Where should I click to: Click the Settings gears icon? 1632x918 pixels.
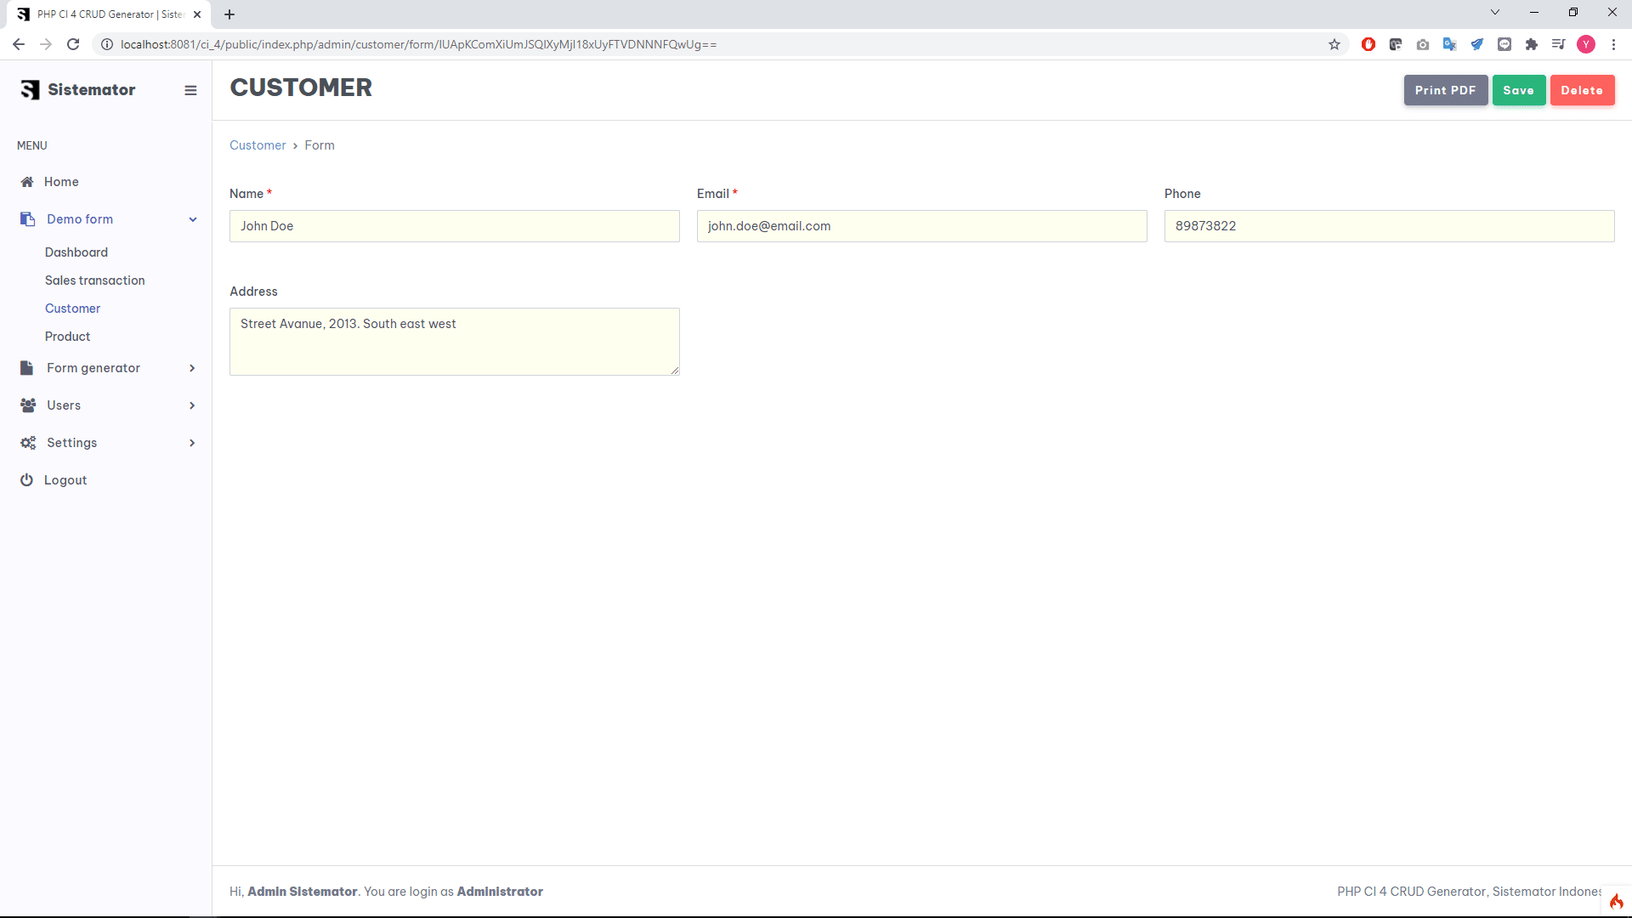pyautogui.click(x=28, y=443)
